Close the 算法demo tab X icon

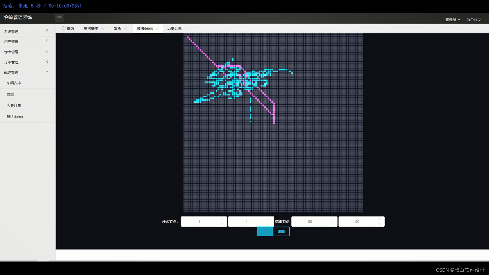157,29
